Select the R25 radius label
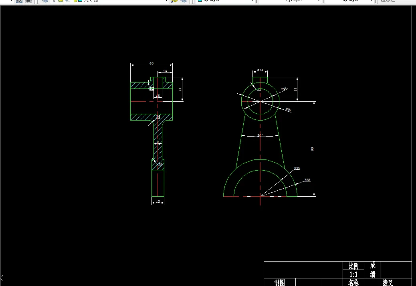This screenshot has height=286, width=416. [297, 168]
